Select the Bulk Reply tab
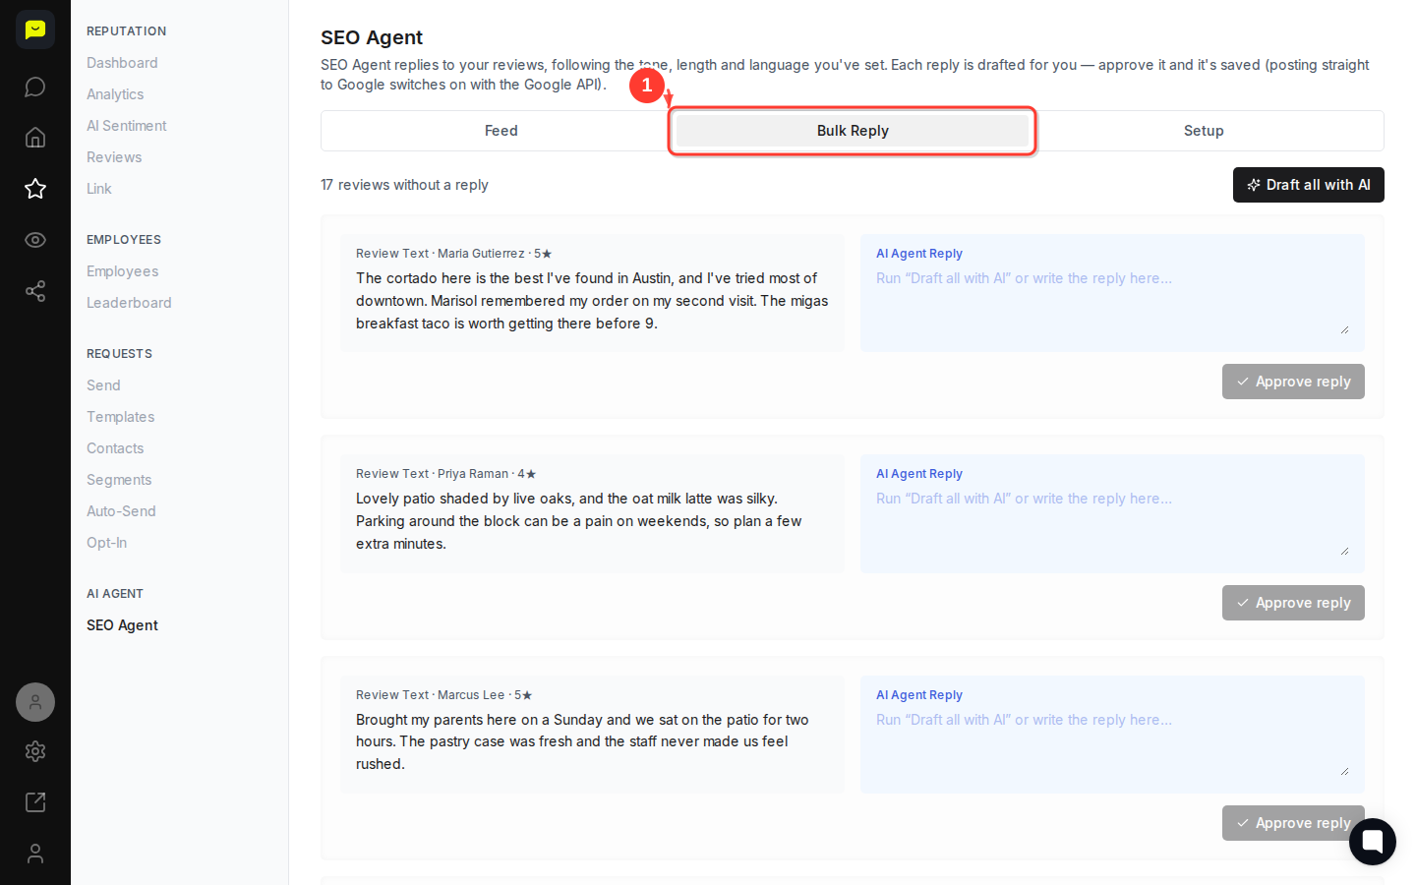 pyautogui.click(x=853, y=131)
